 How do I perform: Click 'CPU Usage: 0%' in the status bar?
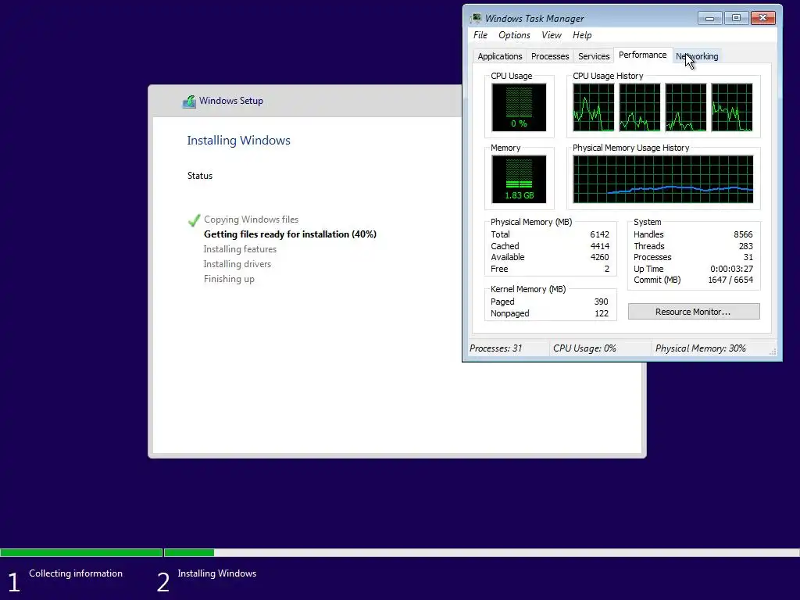[584, 348]
